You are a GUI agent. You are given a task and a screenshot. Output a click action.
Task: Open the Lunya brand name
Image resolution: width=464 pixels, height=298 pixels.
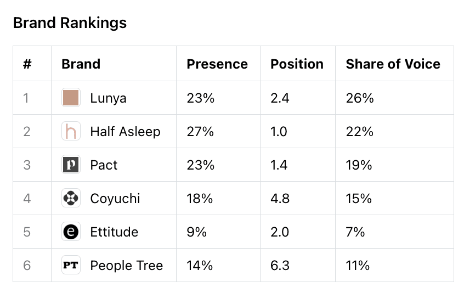(108, 98)
